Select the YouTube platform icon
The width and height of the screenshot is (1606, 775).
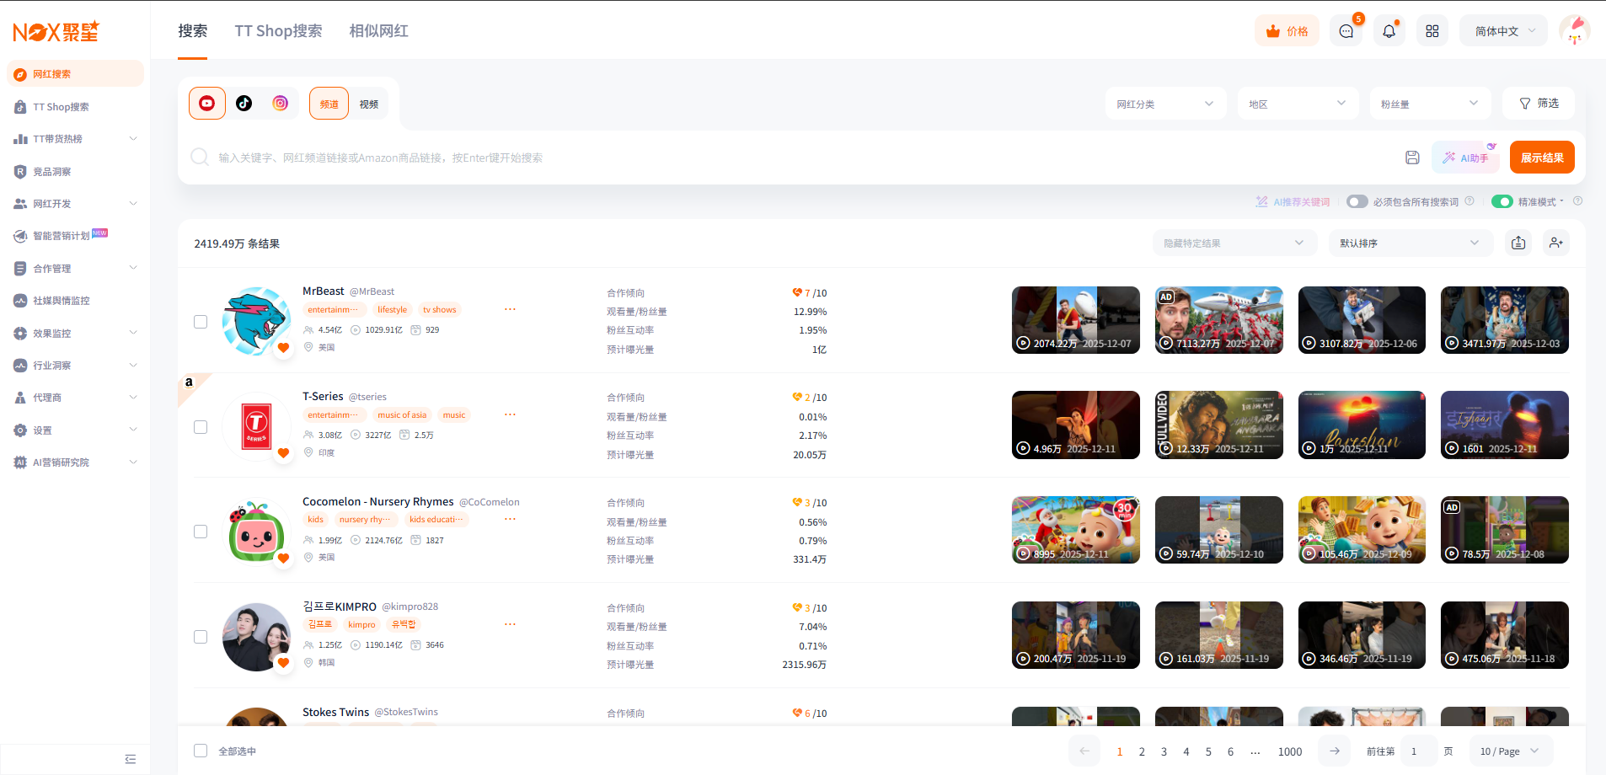pyautogui.click(x=206, y=104)
